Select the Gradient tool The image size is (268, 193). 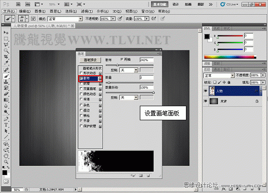pos(6,100)
